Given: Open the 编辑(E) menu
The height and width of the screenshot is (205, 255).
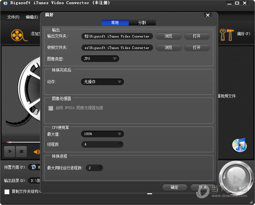Looking at the screenshot, I should (32, 17).
